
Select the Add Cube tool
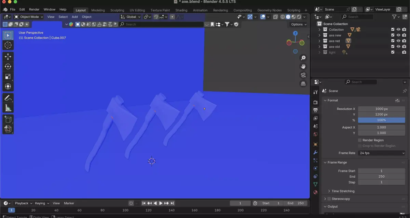coord(8,119)
